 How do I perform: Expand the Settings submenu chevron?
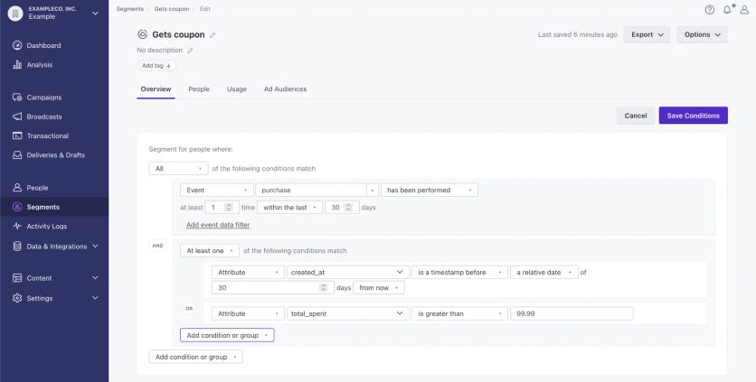[x=95, y=298]
